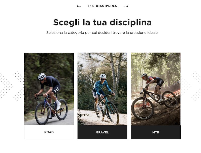This screenshot has width=201, height=153.
Task: Click the 1 / 5 step counter
Action: click(x=91, y=6)
